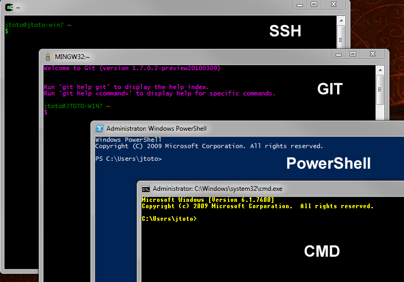Click the MINGW32 Git window icon
This screenshot has height=282, width=404.
pyautogui.click(x=47, y=57)
